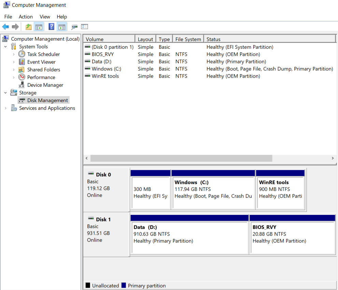Click the Performance icon
This screenshot has width=338, height=290.
22,77
